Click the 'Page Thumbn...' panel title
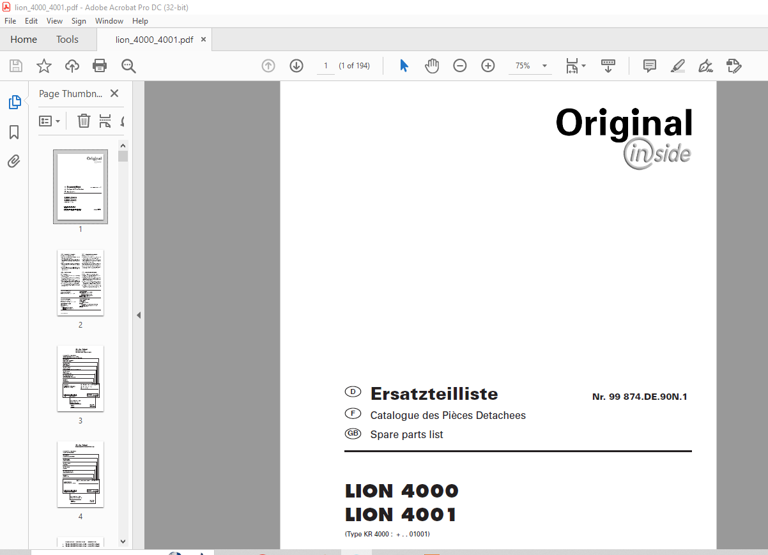768x555 pixels. tap(70, 93)
